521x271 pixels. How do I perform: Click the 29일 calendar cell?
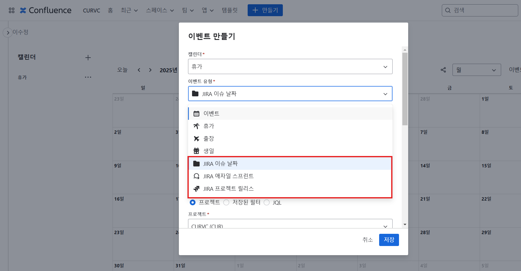(500, 244)
